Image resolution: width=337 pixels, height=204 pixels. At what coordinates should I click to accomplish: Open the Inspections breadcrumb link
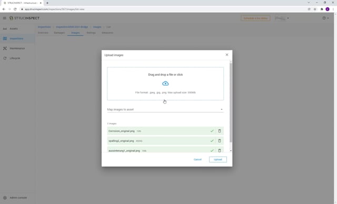pos(44,27)
